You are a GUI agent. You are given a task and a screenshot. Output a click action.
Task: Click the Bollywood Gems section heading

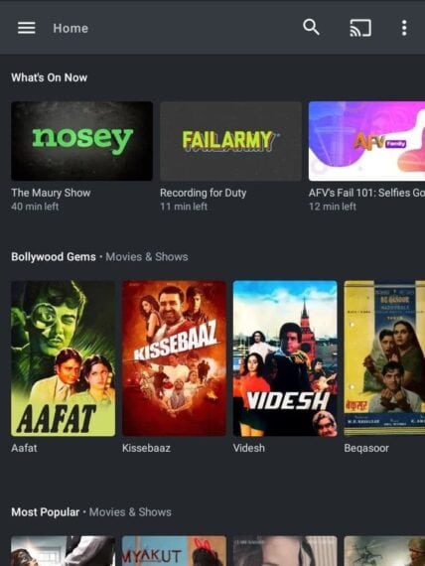coord(54,256)
